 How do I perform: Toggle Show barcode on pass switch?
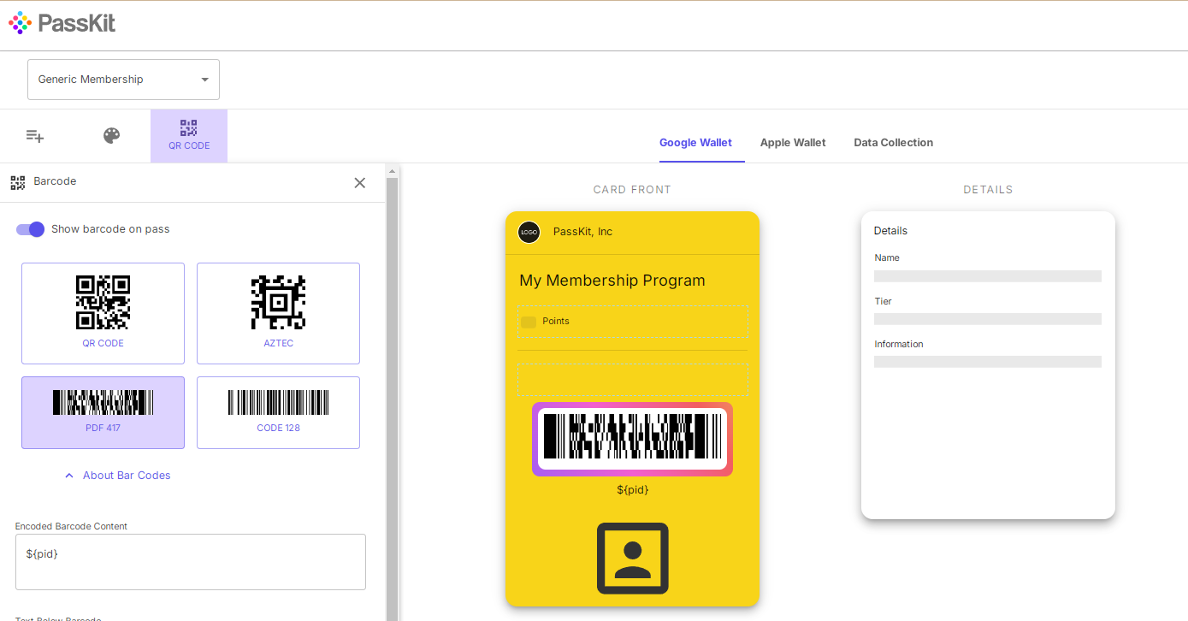tap(30, 229)
